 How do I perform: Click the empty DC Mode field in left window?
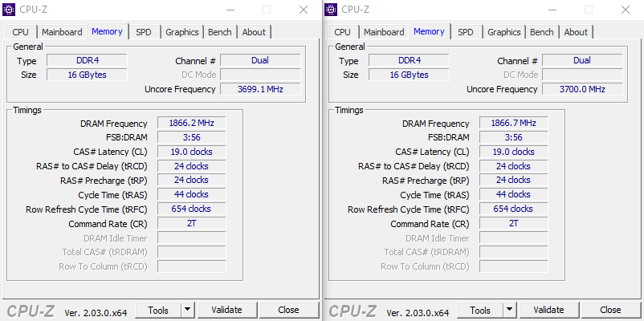(260, 75)
